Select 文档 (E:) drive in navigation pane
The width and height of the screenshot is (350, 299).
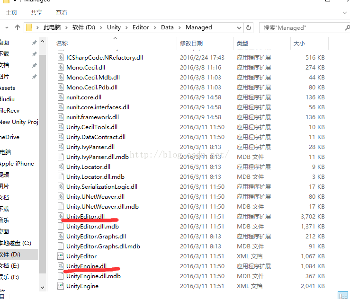(x=9, y=266)
